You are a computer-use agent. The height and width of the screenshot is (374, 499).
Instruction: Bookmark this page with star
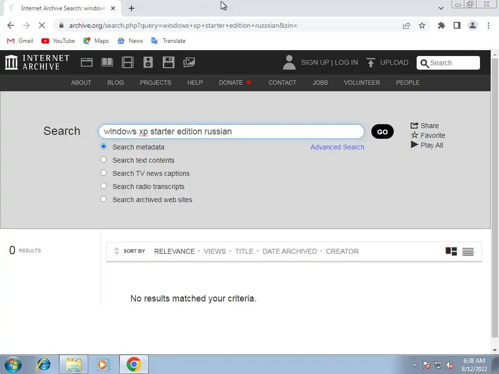[x=422, y=25]
